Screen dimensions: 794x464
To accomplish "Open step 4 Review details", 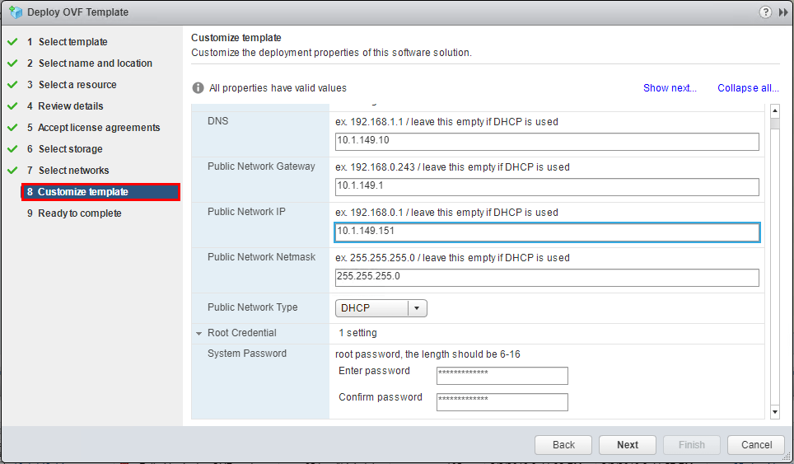I will pyautogui.click(x=70, y=106).
